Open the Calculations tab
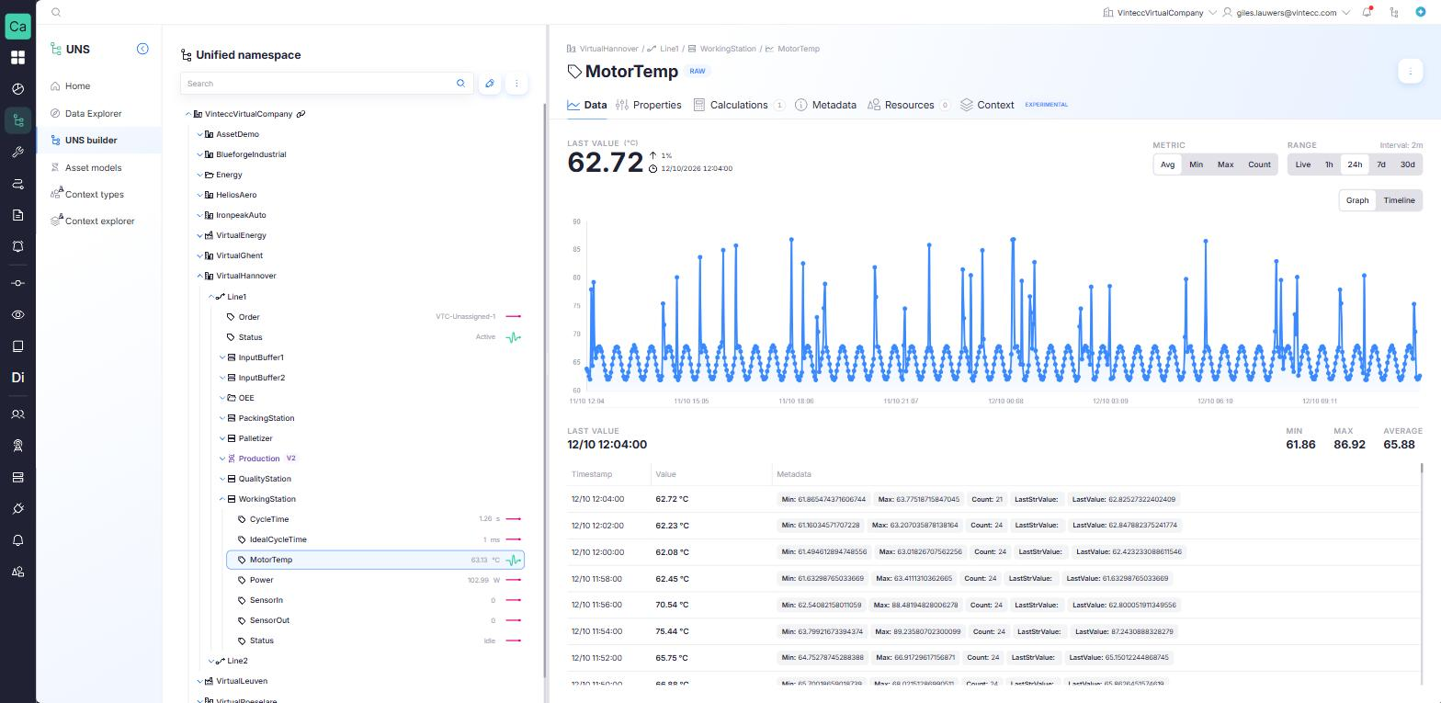The width and height of the screenshot is (1441, 703). (x=739, y=105)
